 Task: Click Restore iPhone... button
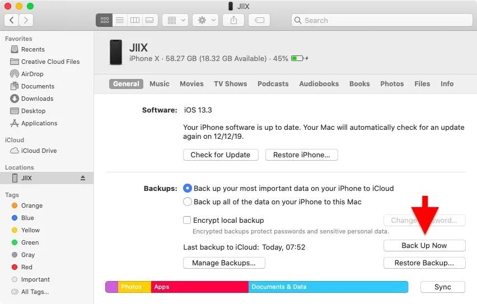coord(301,155)
